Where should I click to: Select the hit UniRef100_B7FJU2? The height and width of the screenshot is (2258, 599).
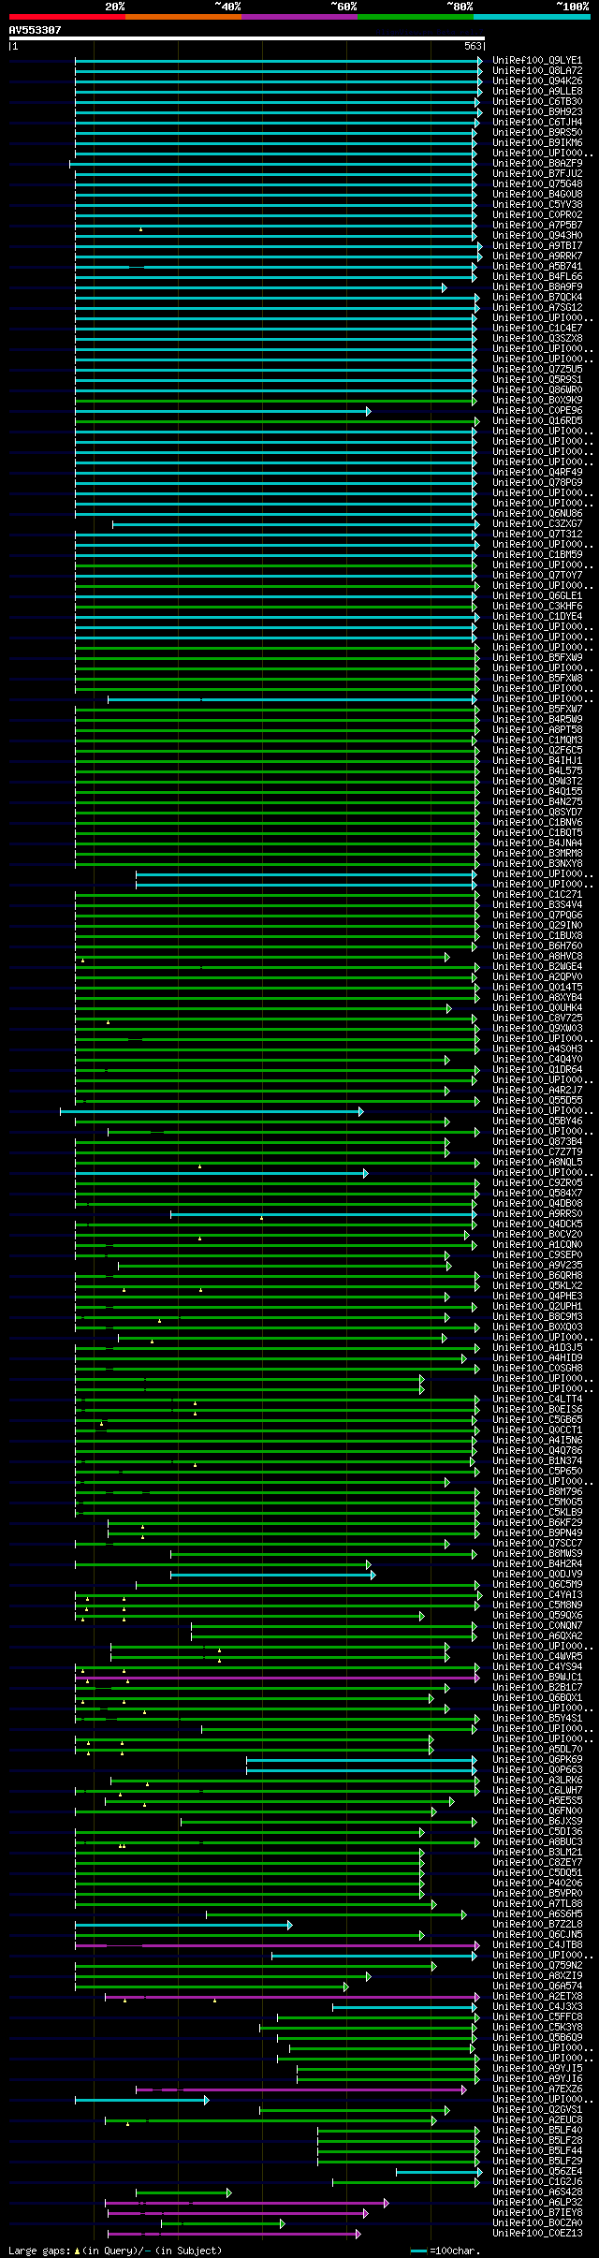[x=537, y=174]
